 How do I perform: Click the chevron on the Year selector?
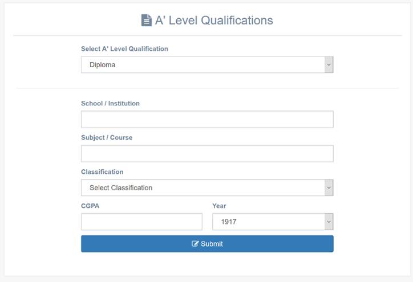[329, 222]
